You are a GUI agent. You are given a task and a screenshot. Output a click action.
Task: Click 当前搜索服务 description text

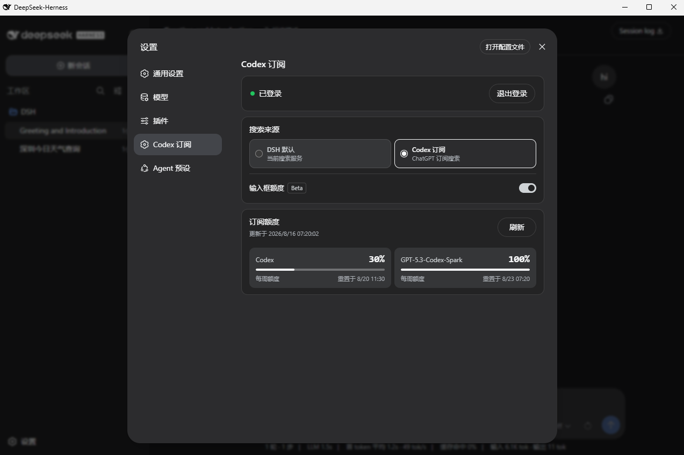click(x=285, y=158)
